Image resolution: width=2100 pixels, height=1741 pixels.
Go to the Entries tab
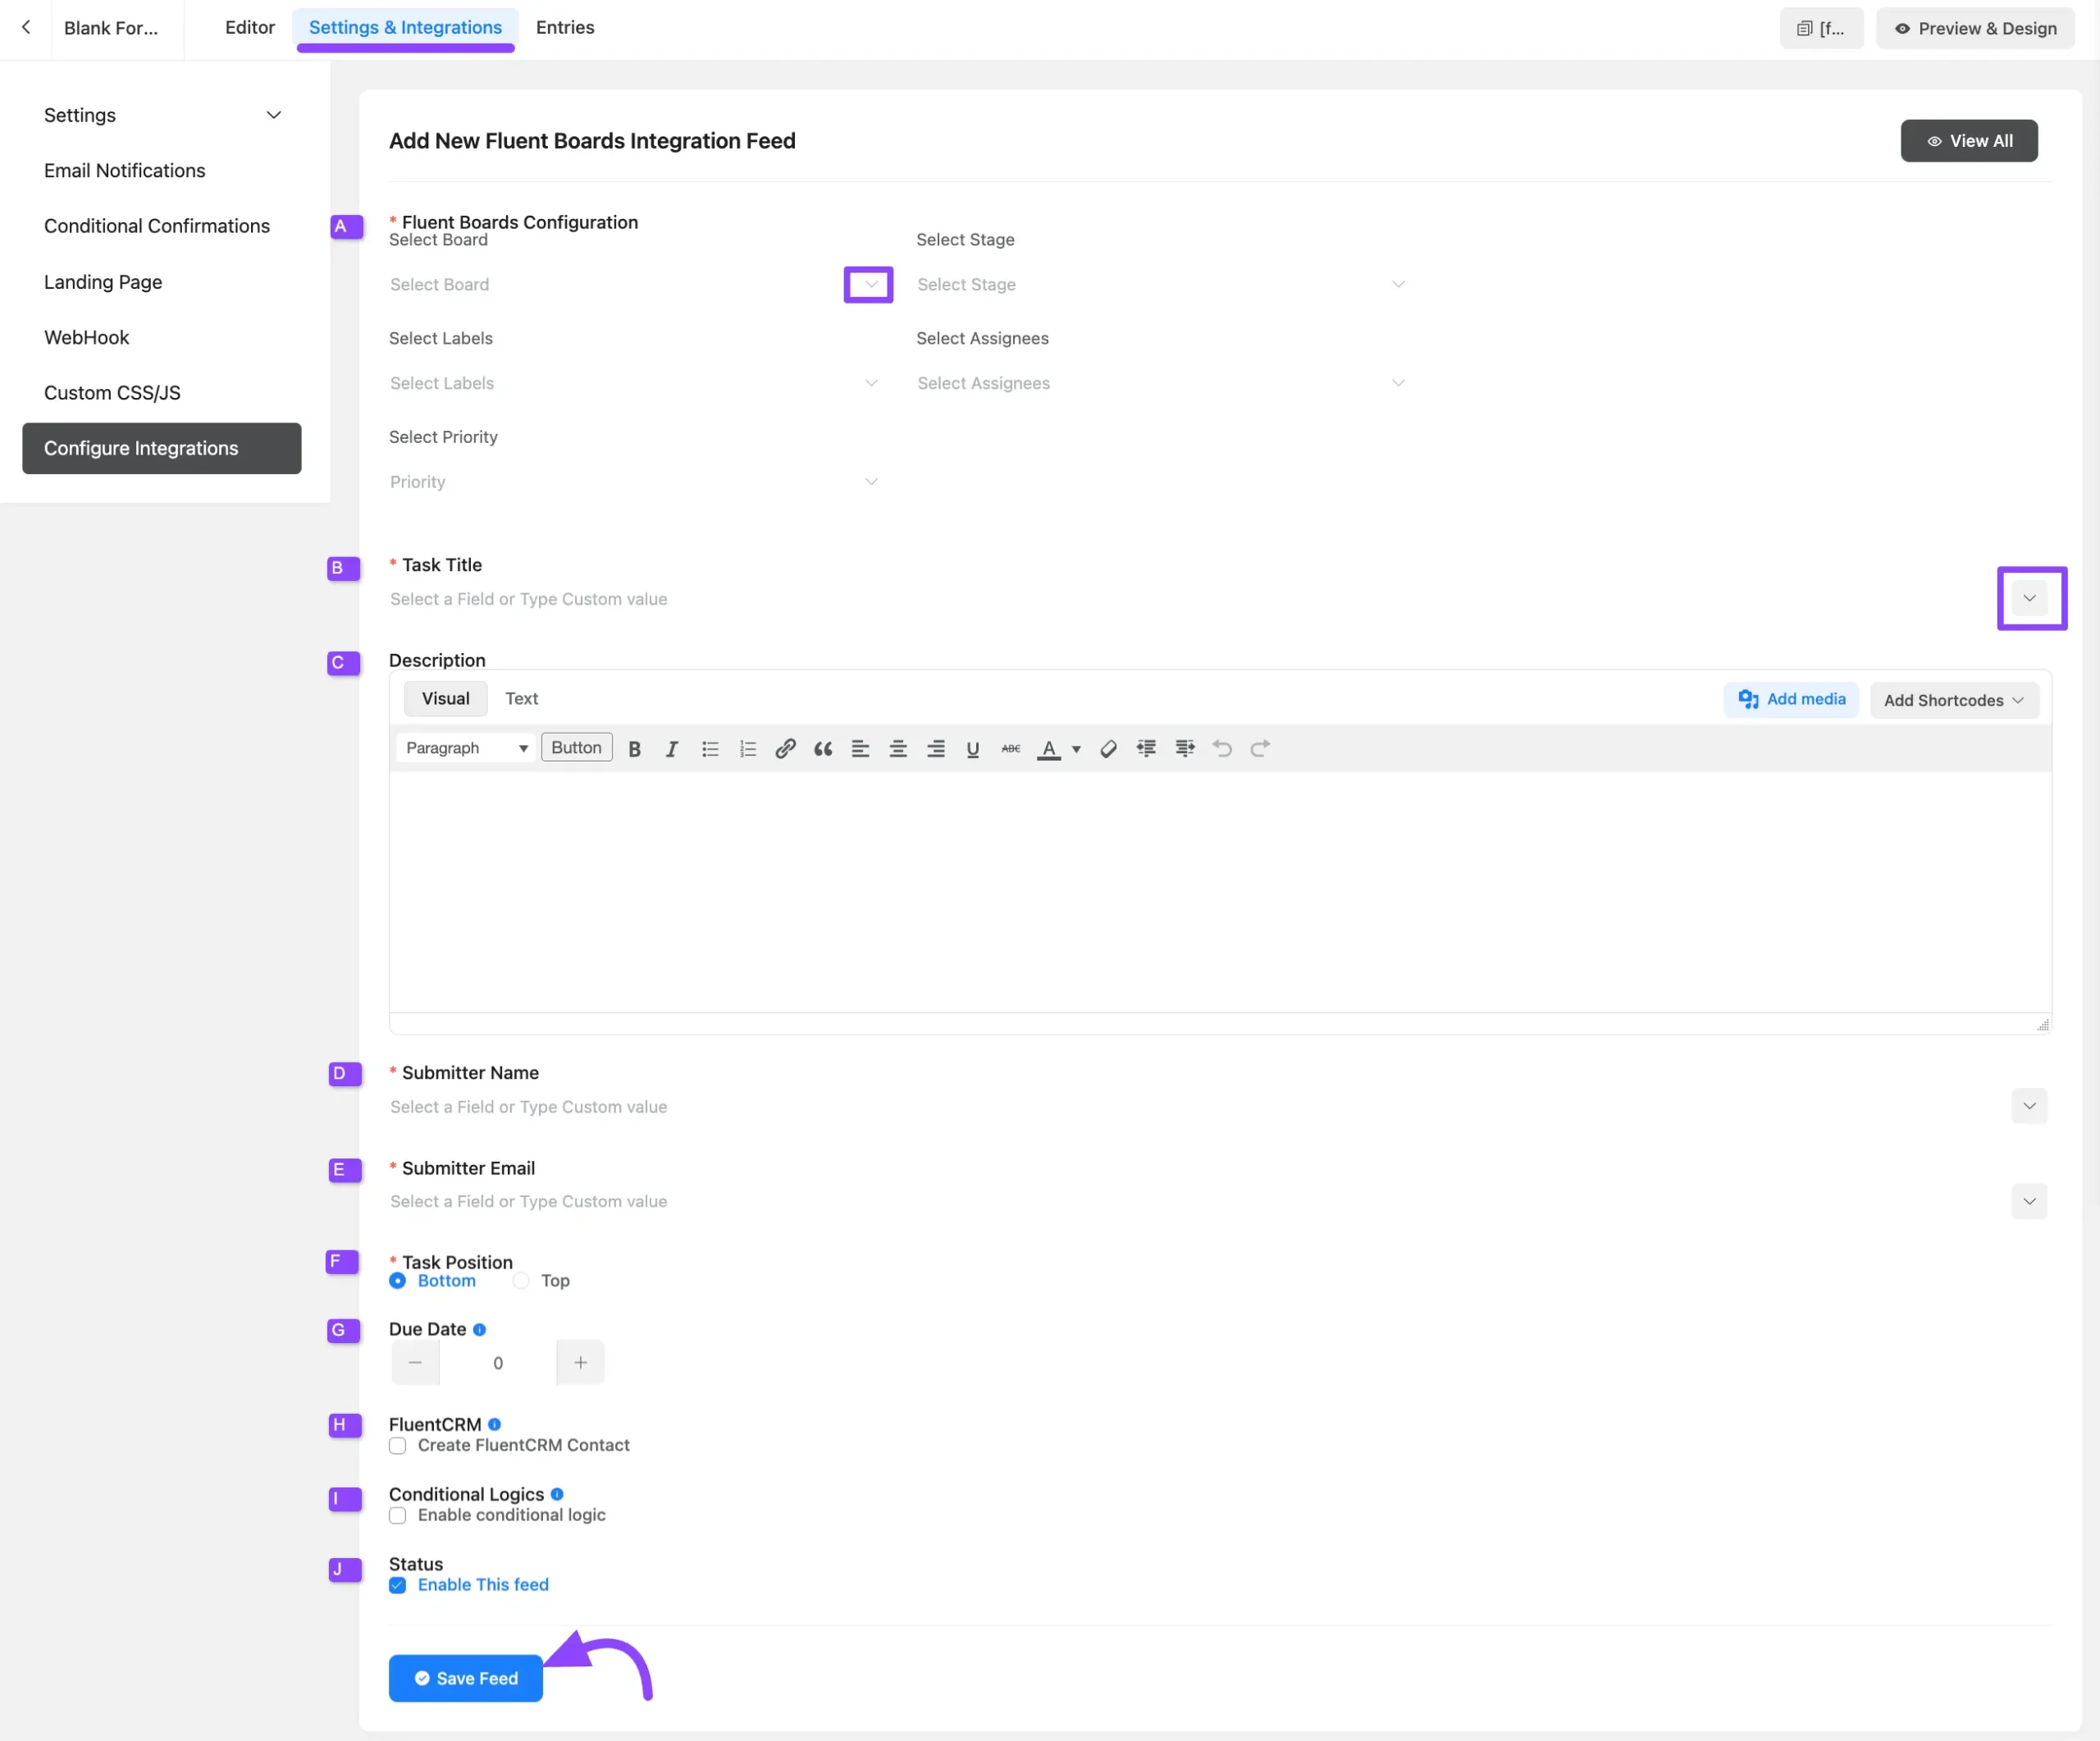565,28
